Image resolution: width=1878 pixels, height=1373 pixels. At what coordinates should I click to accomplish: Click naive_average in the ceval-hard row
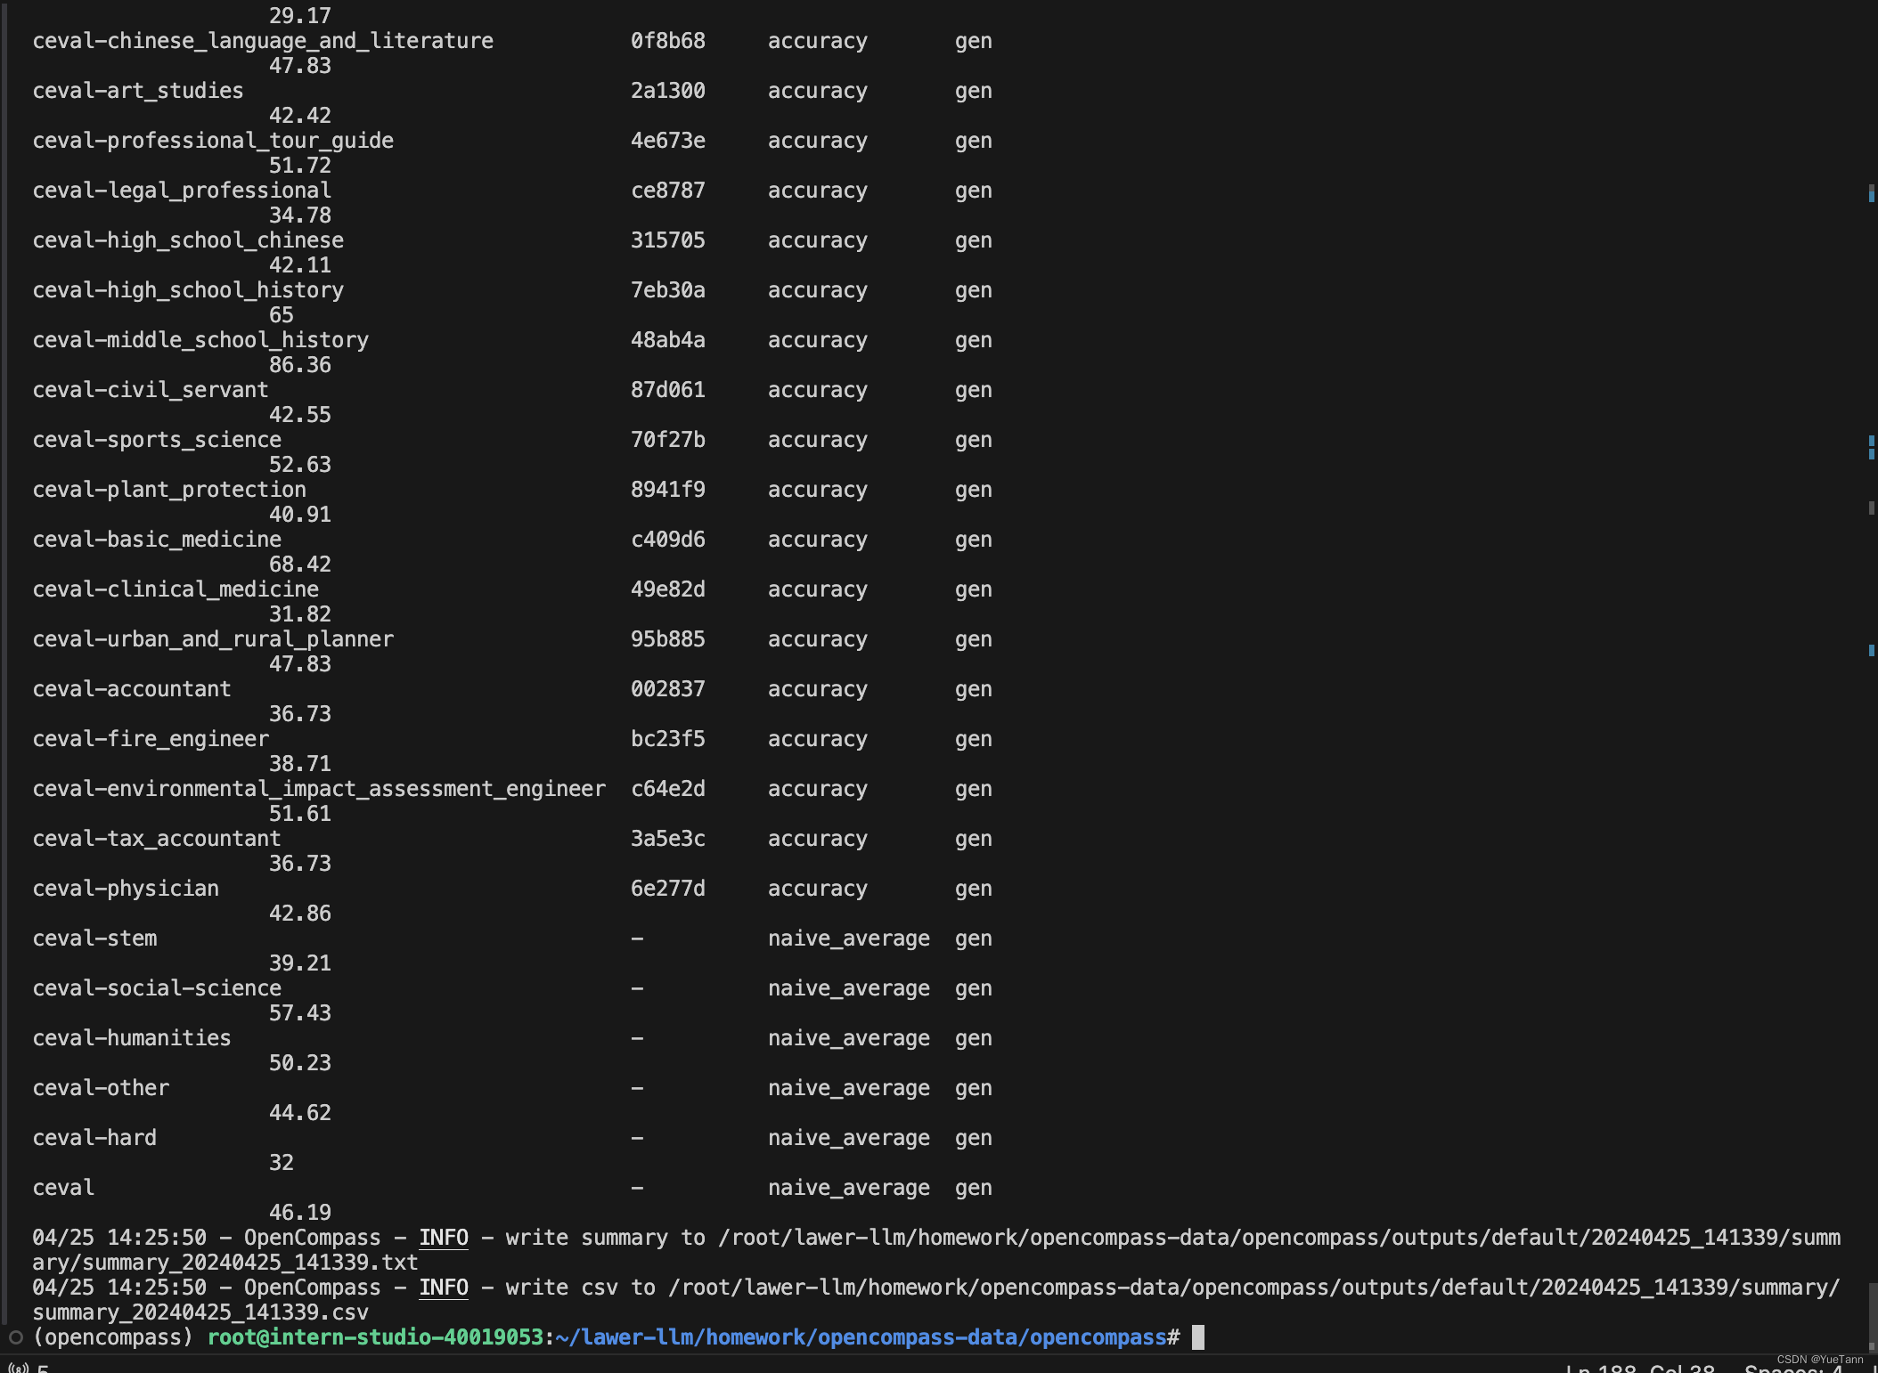[x=849, y=1138]
